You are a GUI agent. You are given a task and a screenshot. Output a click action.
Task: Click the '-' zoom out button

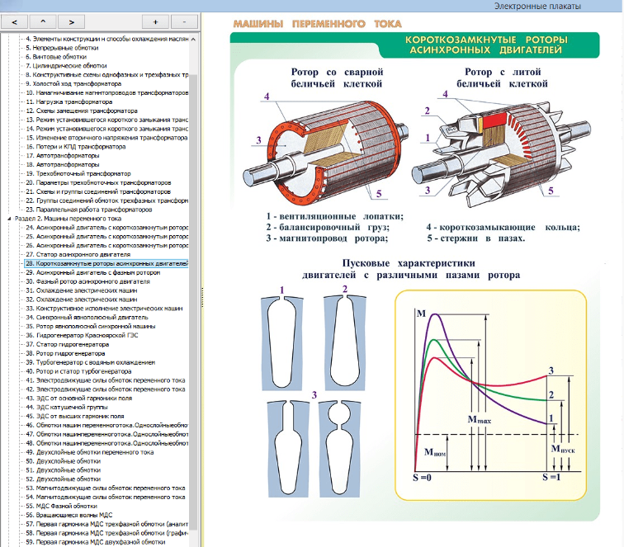183,20
